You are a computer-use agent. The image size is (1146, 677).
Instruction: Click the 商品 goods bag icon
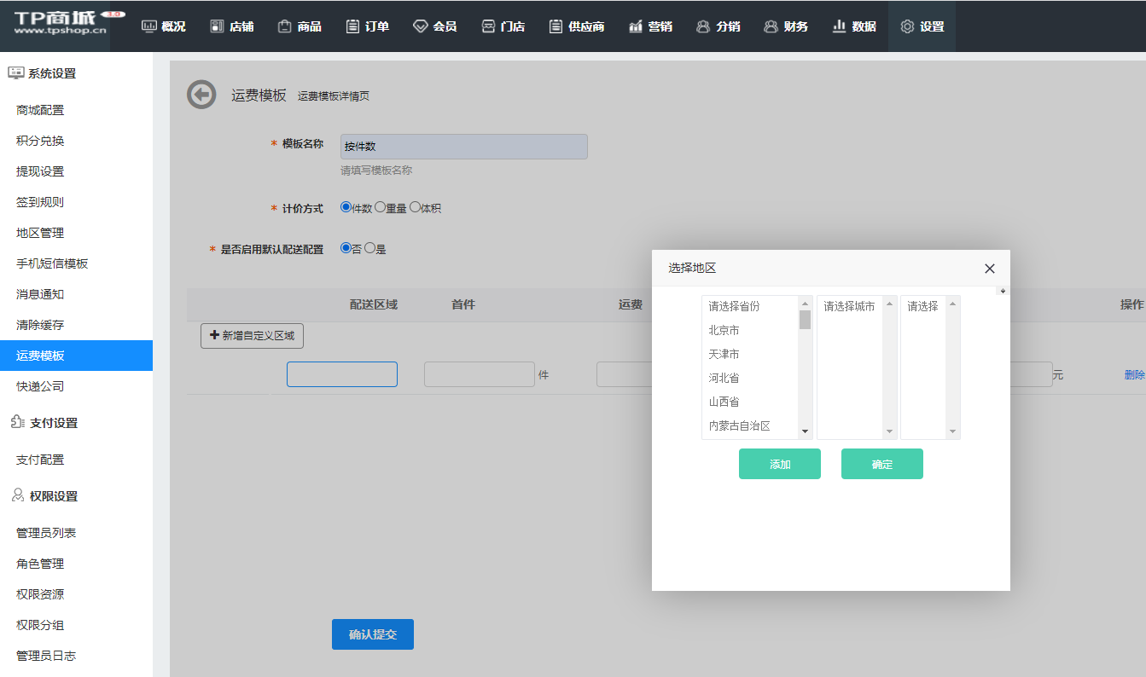[x=285, y=26]
